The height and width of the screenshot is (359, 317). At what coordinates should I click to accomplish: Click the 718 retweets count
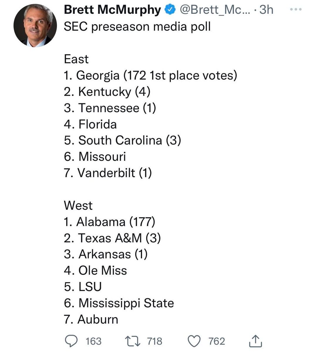155,341
